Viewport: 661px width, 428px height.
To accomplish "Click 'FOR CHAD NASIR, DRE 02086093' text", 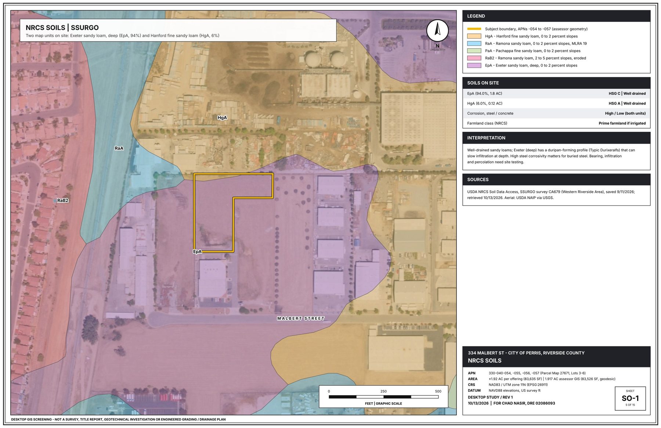I will coord(524,403).
